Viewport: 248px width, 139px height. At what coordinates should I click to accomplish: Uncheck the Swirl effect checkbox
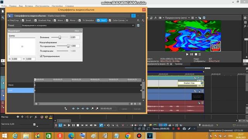point(98,20)
